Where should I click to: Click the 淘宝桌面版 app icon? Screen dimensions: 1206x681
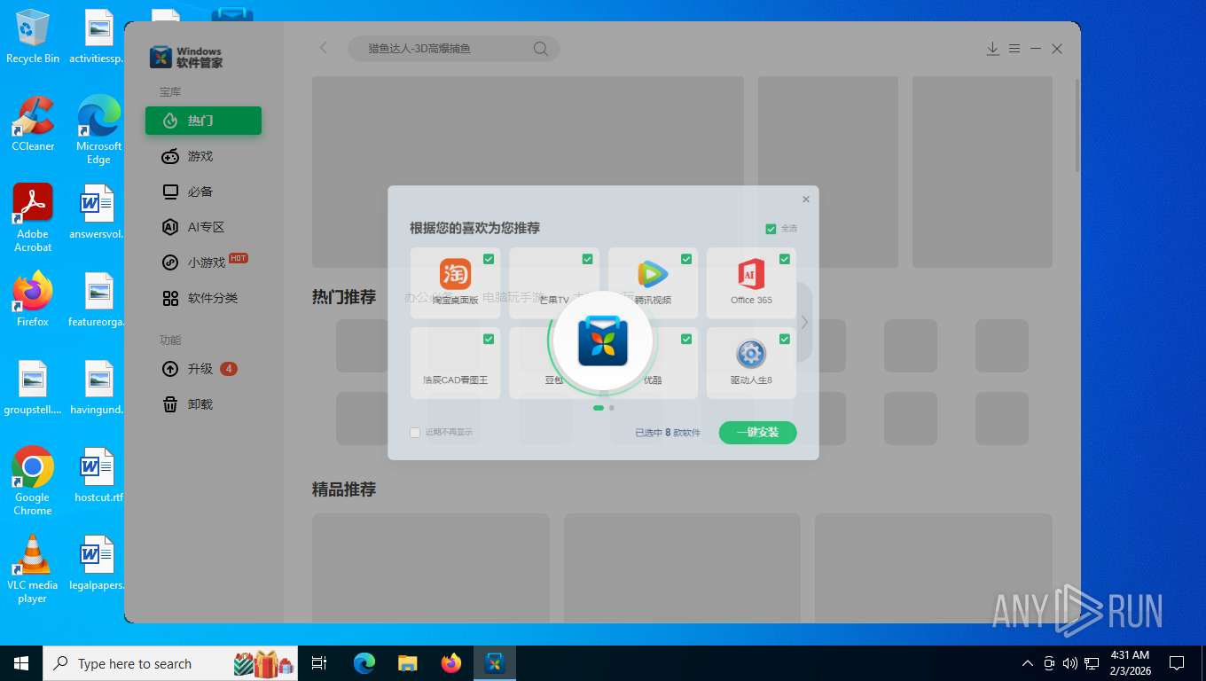(456, 274)
